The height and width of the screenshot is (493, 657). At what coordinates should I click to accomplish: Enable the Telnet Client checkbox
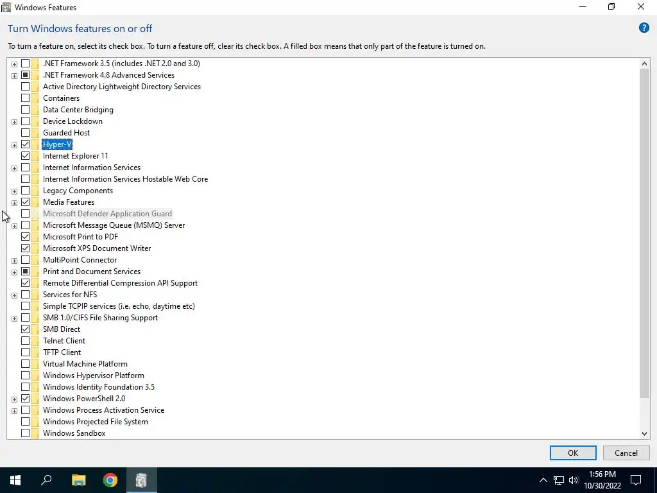click(x=25, y=341)
